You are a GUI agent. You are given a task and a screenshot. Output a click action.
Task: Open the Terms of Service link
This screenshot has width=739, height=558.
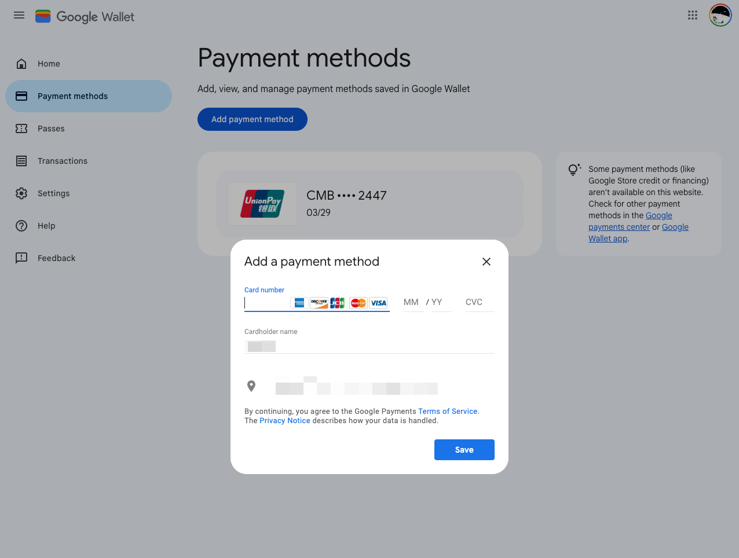pyautogui.click(x=448, y=412)
